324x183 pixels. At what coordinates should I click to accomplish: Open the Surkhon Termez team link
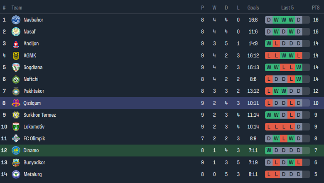(39, 115)
